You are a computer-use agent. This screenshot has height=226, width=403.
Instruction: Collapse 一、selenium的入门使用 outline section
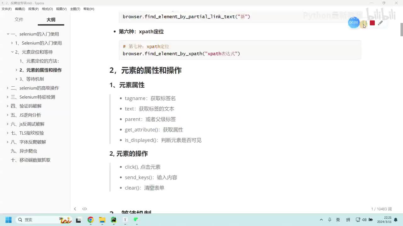tap(8, 34)
